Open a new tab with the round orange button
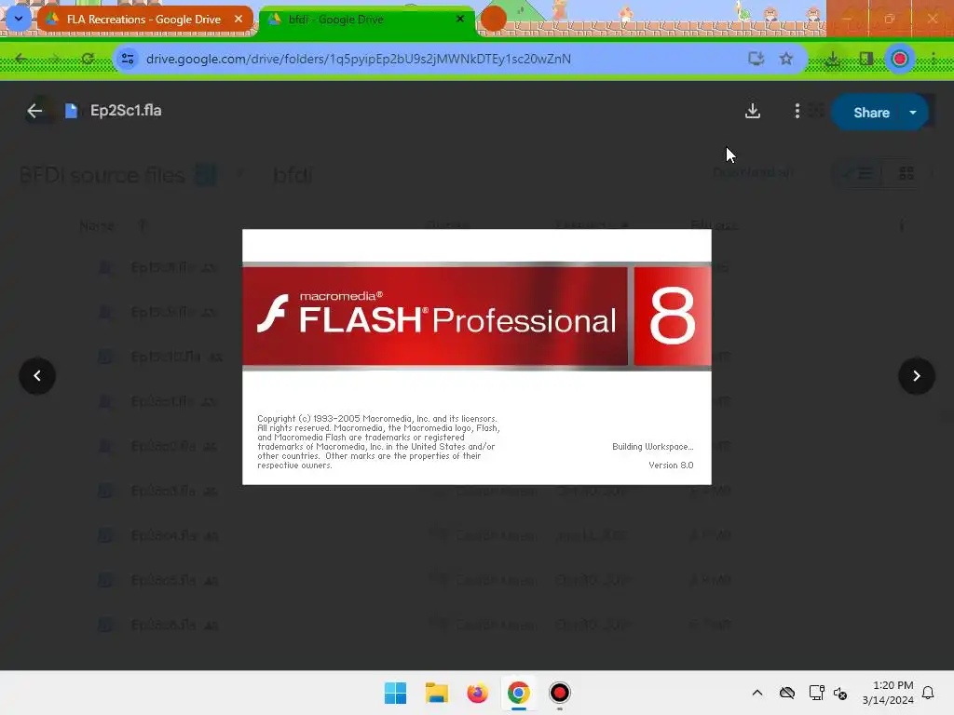 [493, 19]
